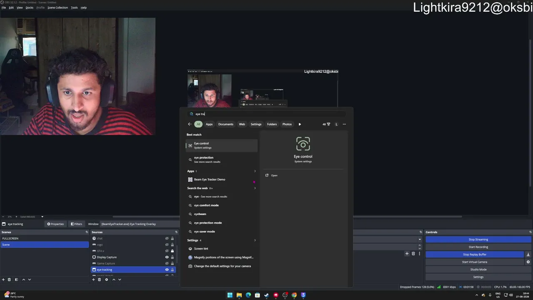The height and width of the screenshot is (300, 533).
Task: Increase the transition duration with the up arrow
Action: (419, 245)
